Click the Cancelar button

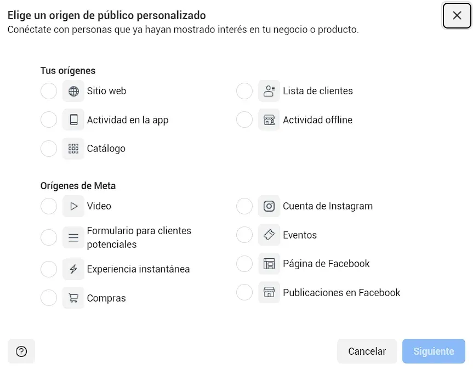367,351
